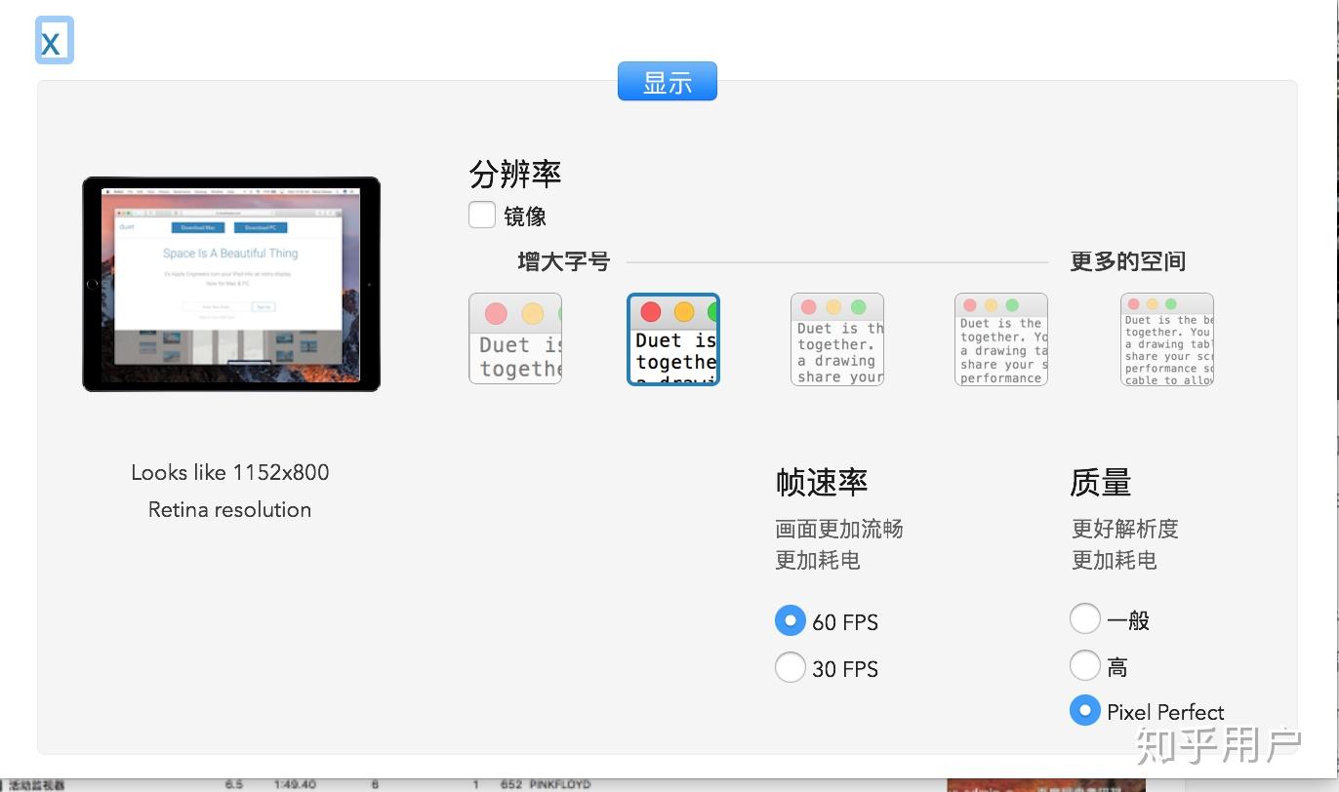Image resolution: width=1339 pixels, height=792 pixels.
Task: Click the selected 60 FPS radio button
Action: 791,620
